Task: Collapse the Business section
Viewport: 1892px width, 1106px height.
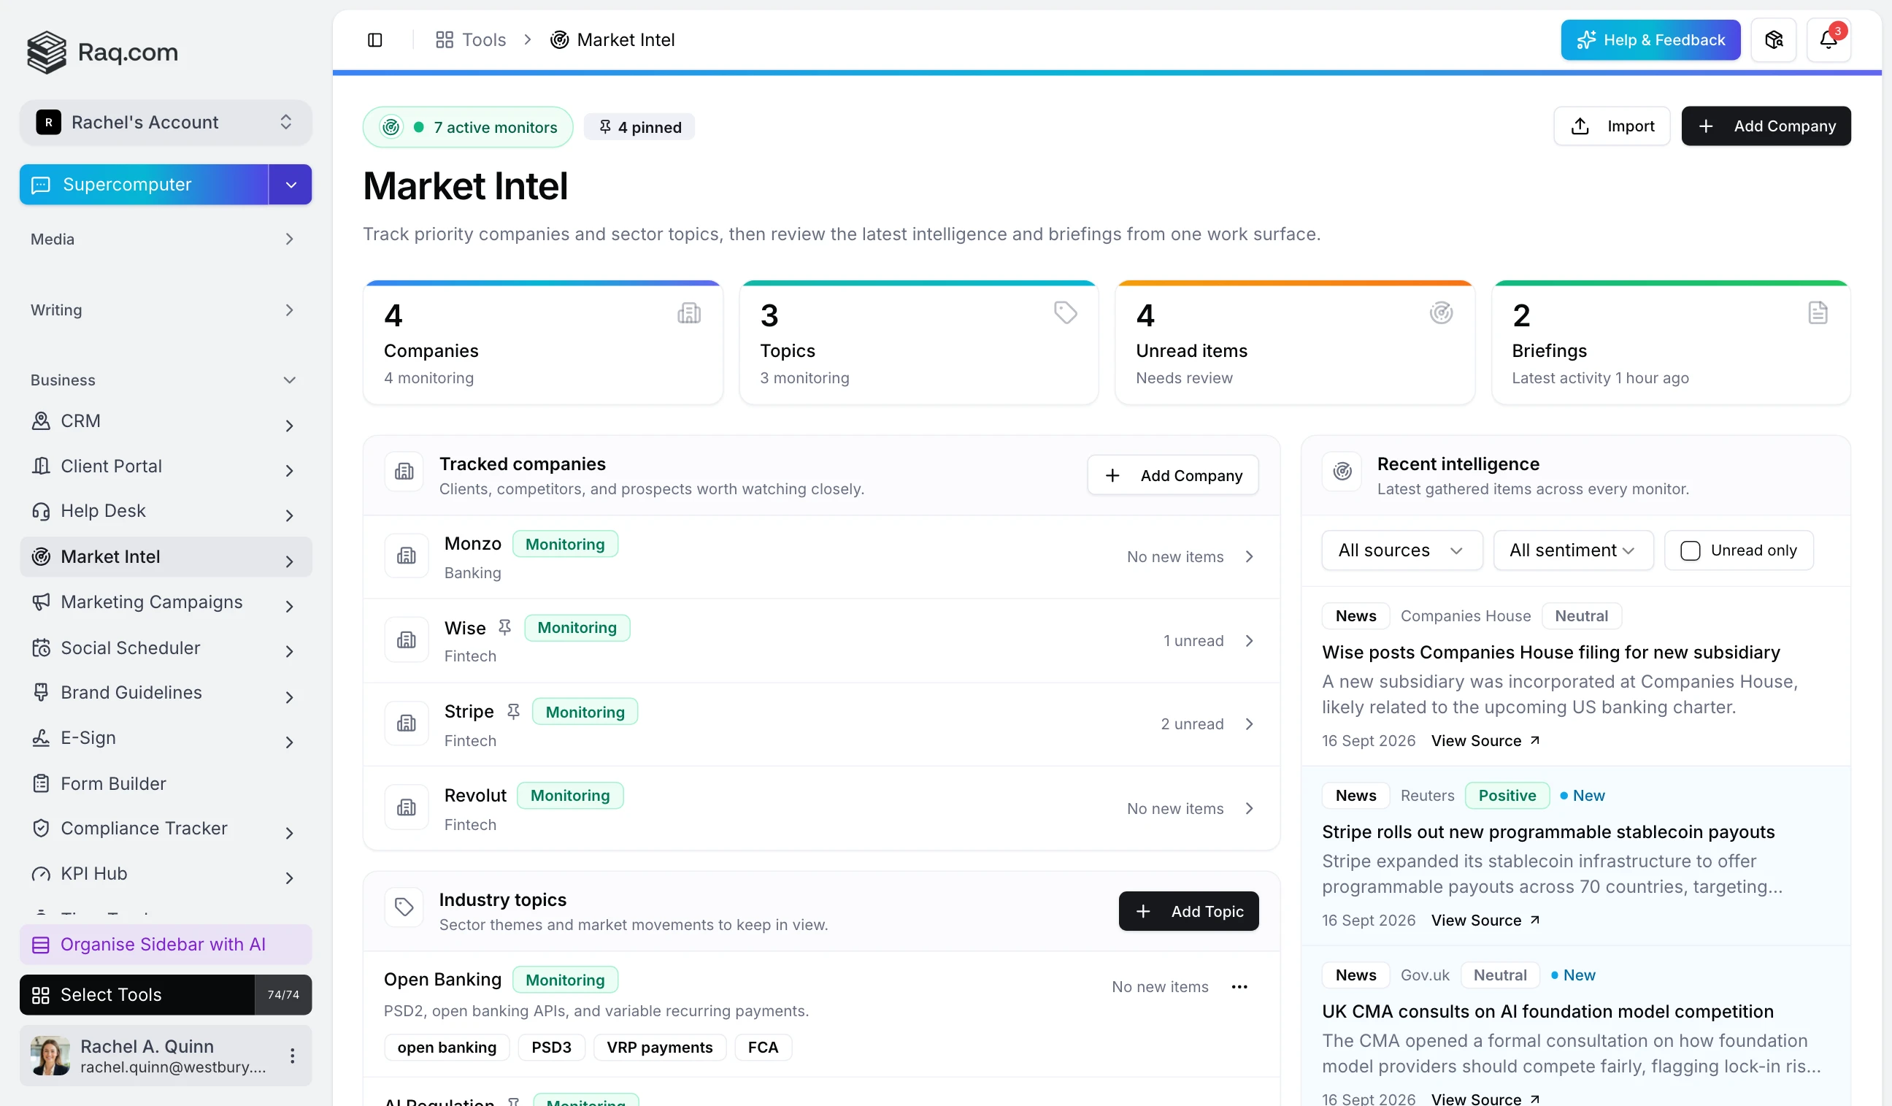Action: click(164, 380)
